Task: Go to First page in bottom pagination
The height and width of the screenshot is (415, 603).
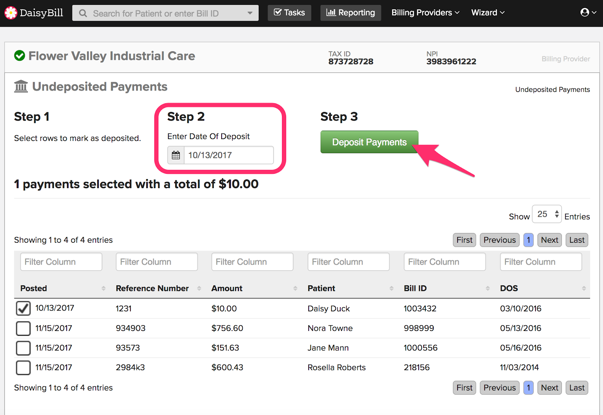Action: pyautogui.click(x=464, y=388)
